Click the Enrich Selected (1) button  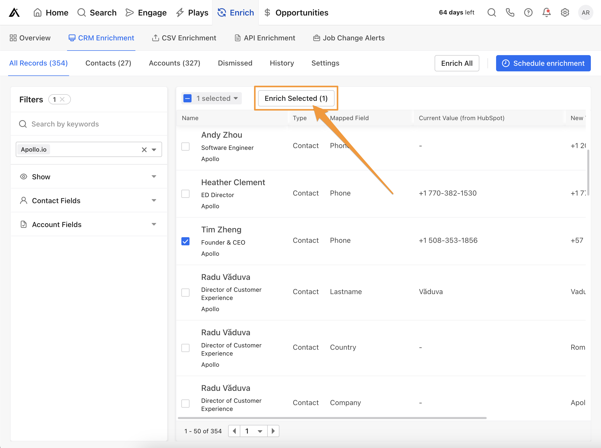(296, 98)
